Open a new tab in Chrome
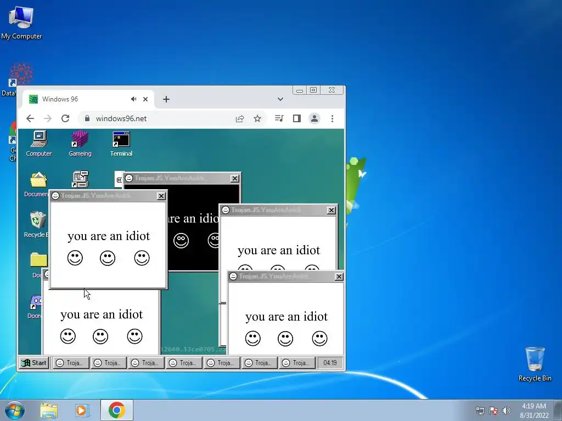 (x=166, y=99)
